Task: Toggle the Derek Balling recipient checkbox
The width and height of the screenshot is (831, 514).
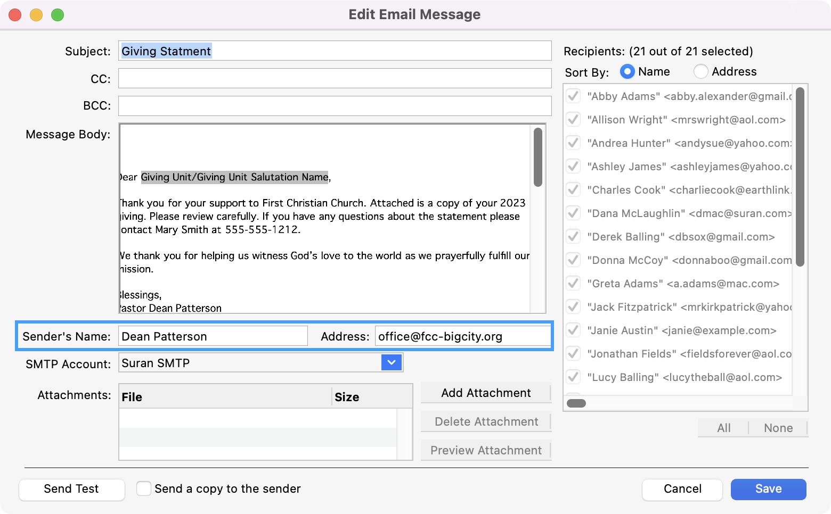Action: (x=573, y=237)
